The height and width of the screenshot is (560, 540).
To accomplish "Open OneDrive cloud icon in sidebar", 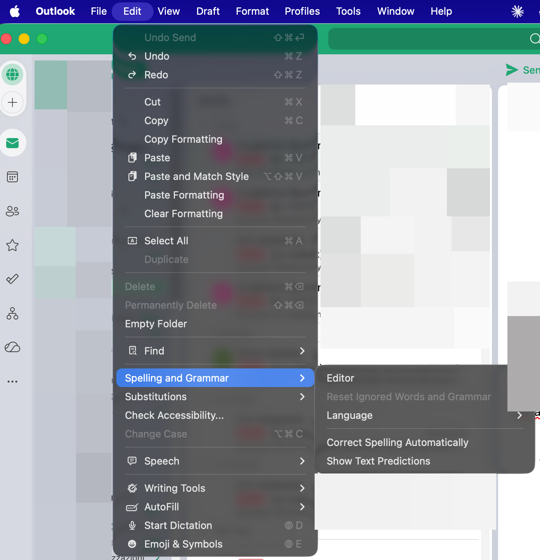I will (x=12, y=347).
